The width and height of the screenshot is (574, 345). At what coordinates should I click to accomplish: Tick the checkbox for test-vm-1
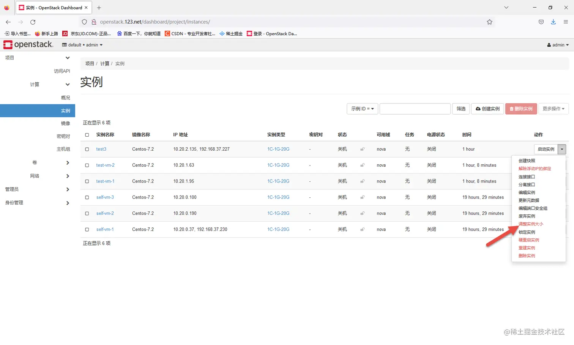click(x=87, y=181)
